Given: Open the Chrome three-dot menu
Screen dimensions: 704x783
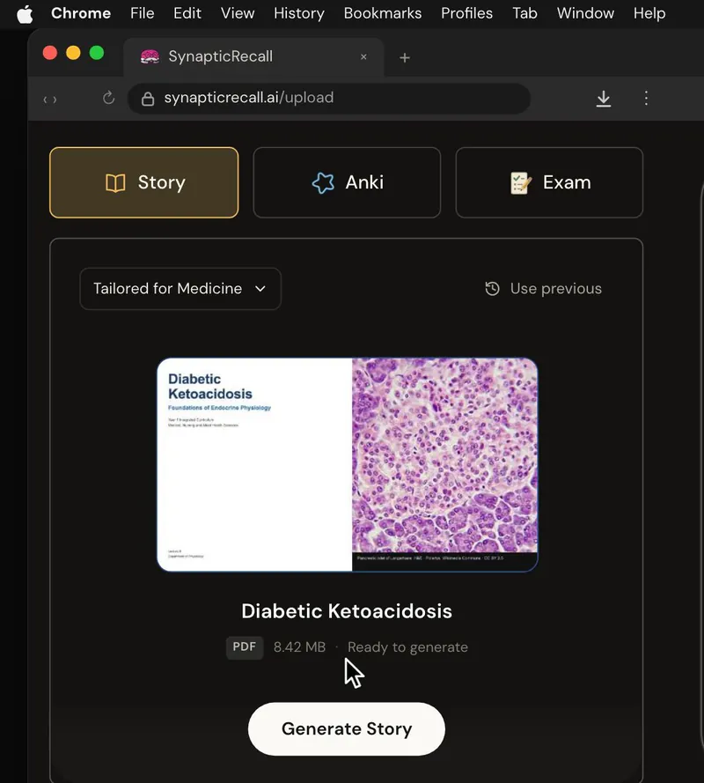Looking at the screenshot, I should pyautogui.click(x=646, y=98).
